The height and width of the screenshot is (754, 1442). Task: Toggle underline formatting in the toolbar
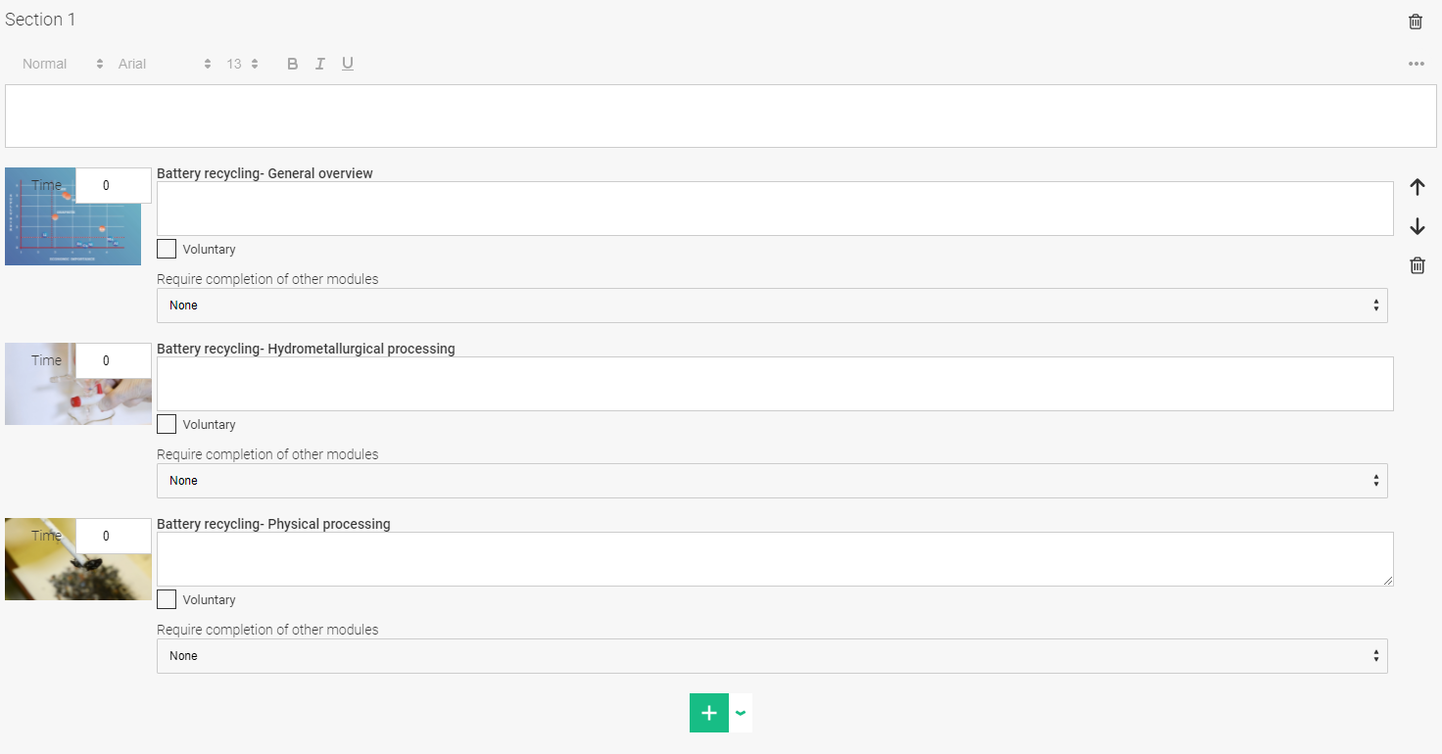point(348,64)
